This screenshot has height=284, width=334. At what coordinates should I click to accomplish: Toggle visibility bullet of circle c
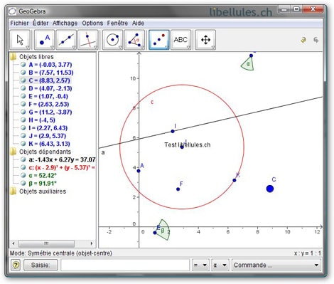(23, 167)
